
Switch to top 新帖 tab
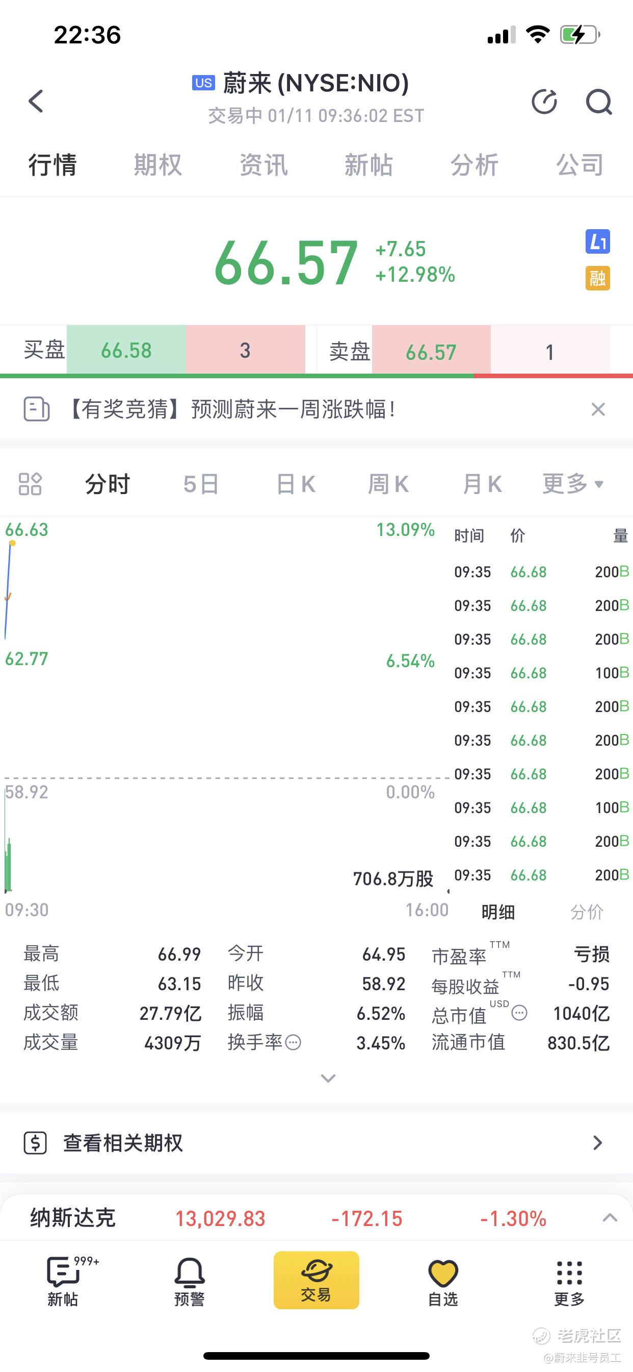click(x=368, y=164)
